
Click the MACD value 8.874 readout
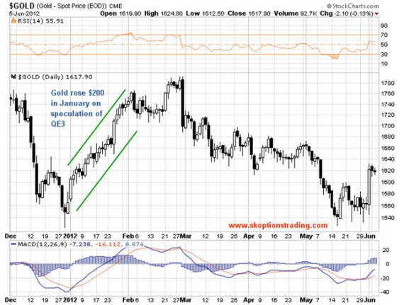pyautogui.click(x=134, y=244)
